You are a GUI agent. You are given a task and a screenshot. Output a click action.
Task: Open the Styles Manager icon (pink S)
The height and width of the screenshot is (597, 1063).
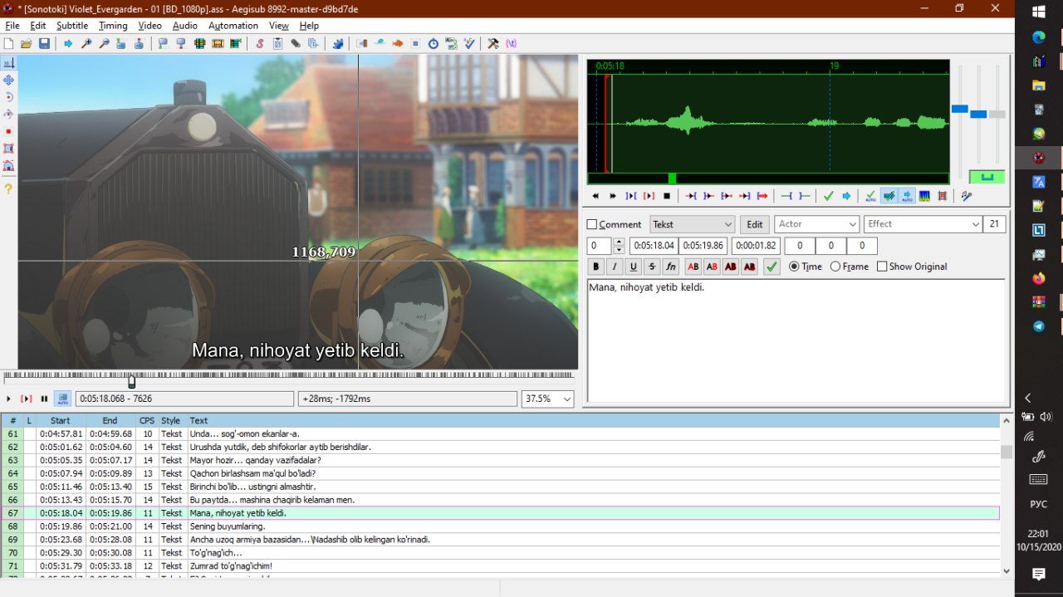pyautogui.click(x=259, y=43)
